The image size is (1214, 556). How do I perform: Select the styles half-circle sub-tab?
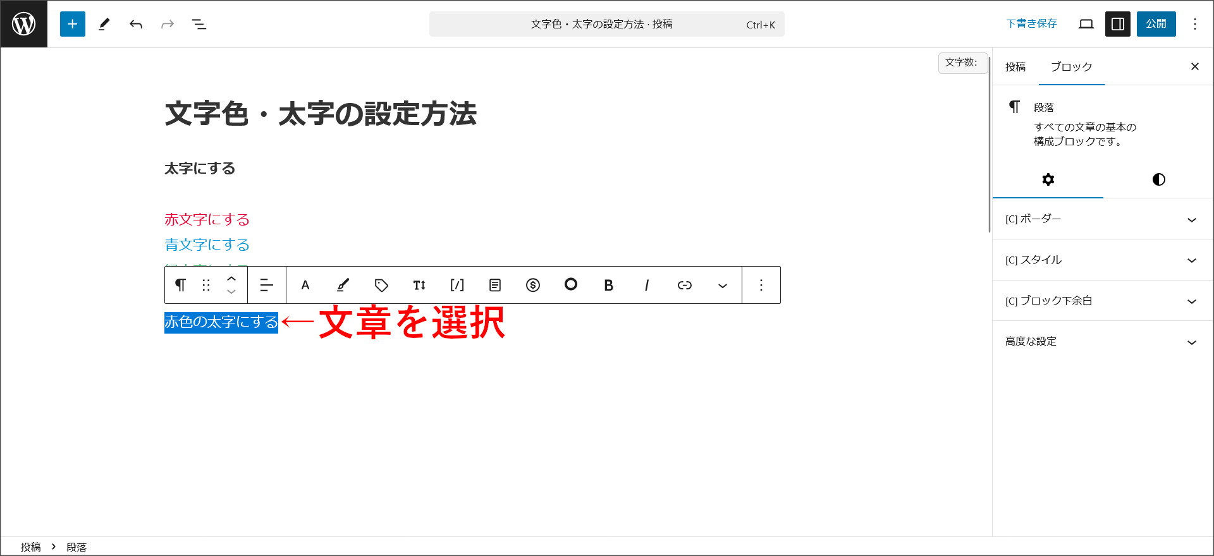1159,179
